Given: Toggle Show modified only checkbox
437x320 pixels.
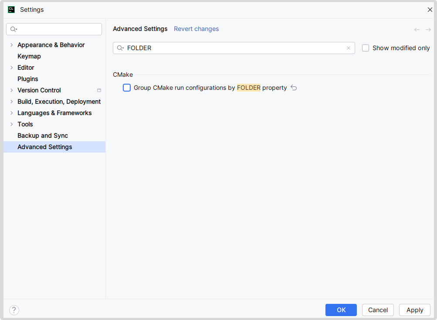Looking at the screenshot, I should pos(366,48).
